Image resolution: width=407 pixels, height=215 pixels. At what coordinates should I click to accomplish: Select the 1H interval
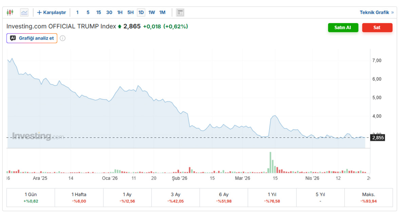120,13
